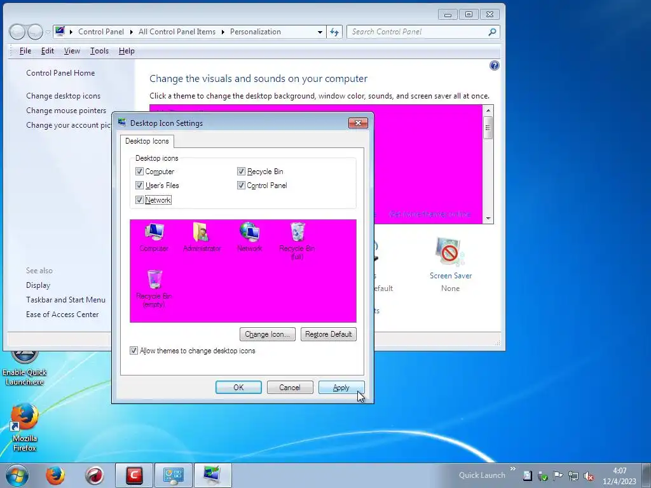Click the taskbar clock showing 4:07

(x=619, y=476)
